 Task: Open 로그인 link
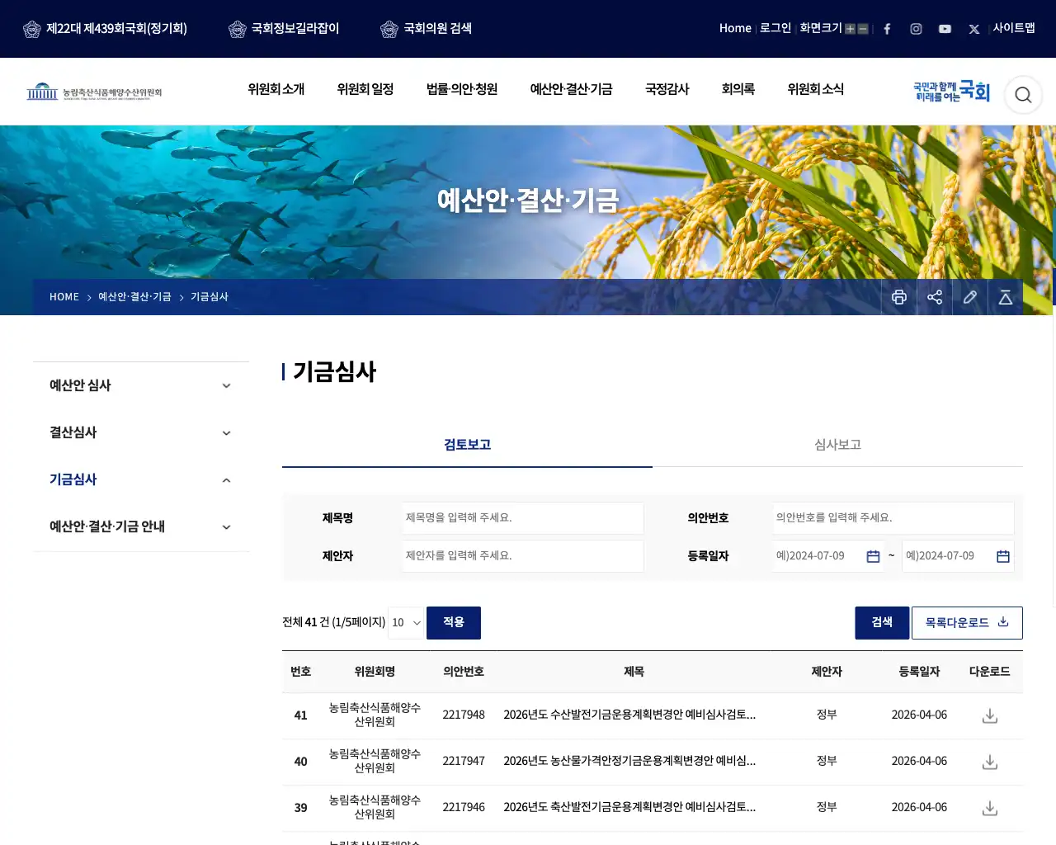pos(775,28)
